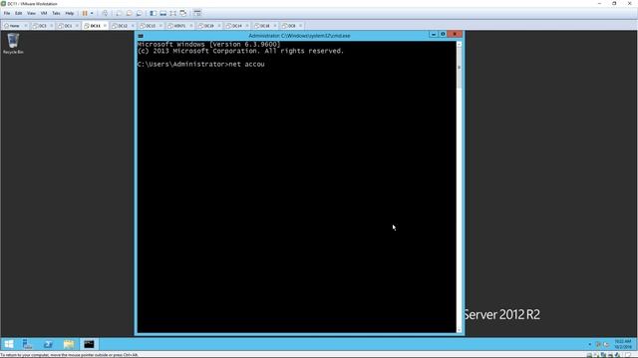Click the VMware hard disk status icon
This screenshot has width=638, height=358.
[x=589, y=355]
